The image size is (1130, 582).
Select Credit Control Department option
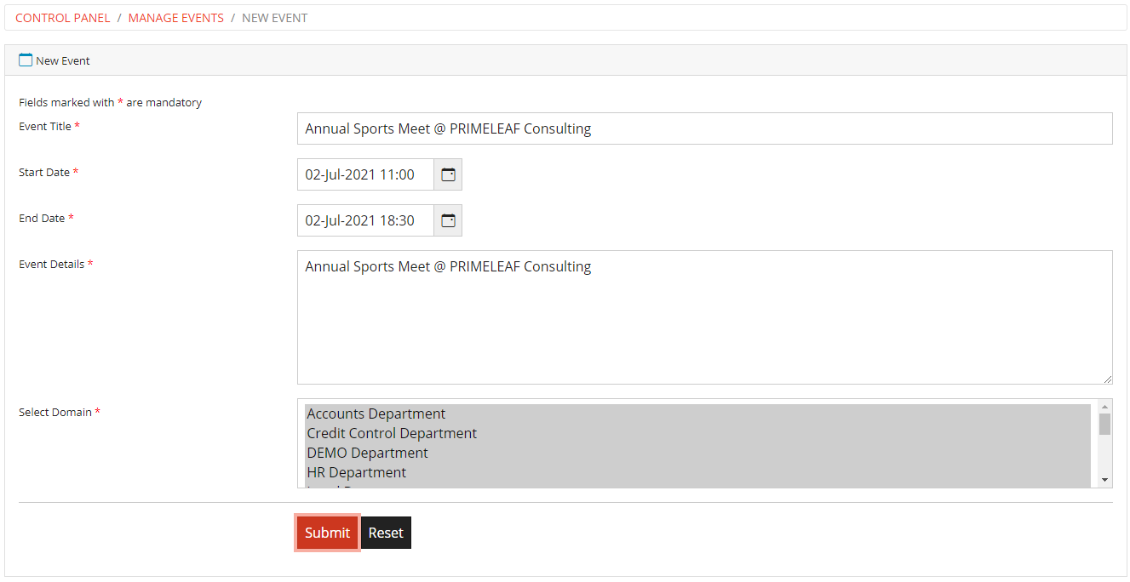click(697, 433)
